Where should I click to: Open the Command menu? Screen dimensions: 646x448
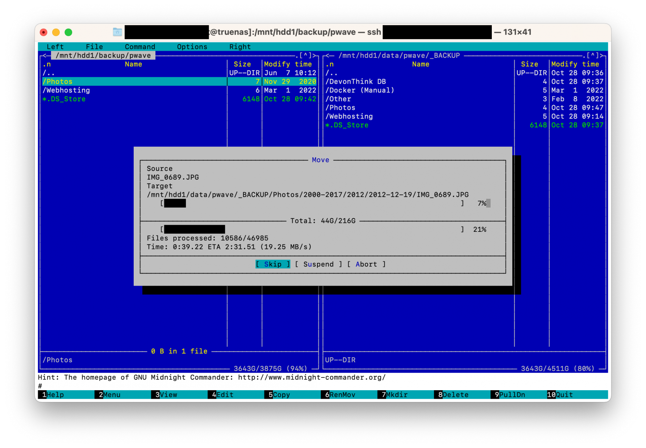pyautogui.click(x=140, y=47)
